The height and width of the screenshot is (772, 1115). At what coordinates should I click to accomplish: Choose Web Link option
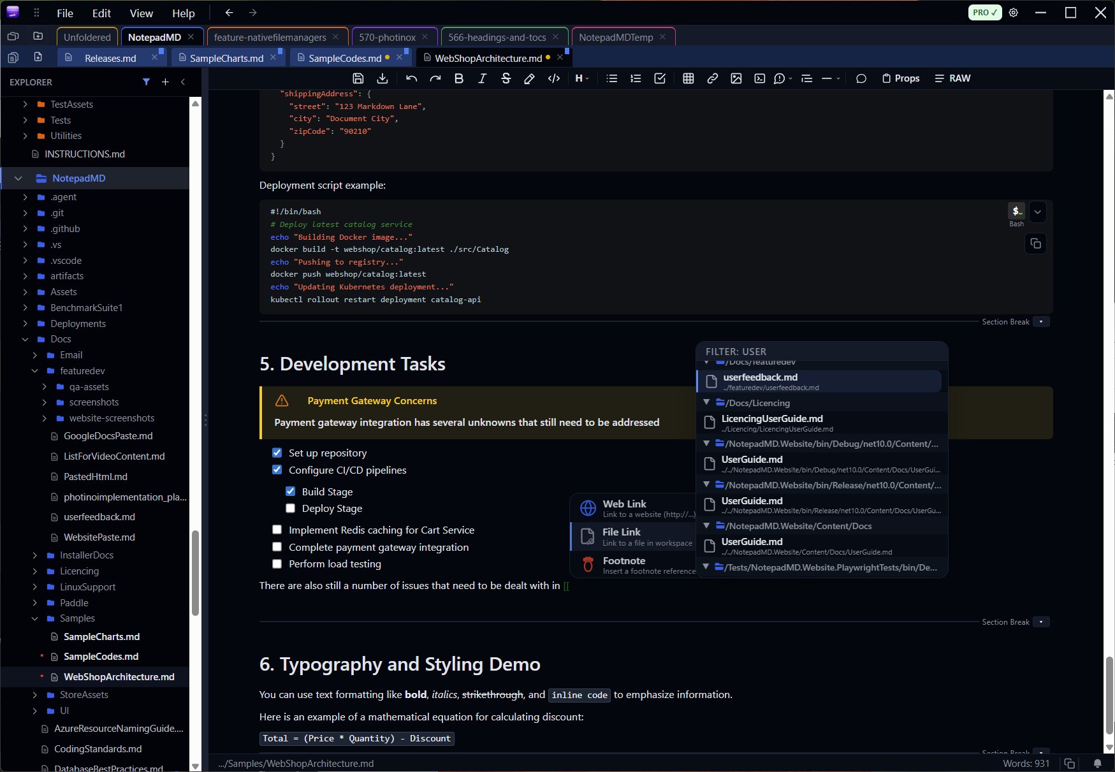[x=633, y=508]
